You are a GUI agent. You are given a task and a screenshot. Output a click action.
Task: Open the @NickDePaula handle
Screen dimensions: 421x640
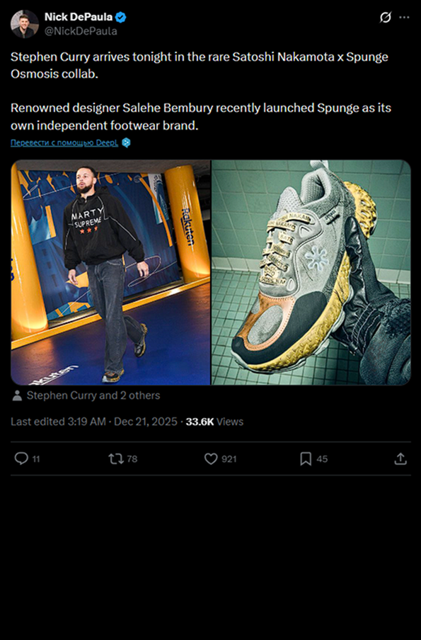click(81, 31)
